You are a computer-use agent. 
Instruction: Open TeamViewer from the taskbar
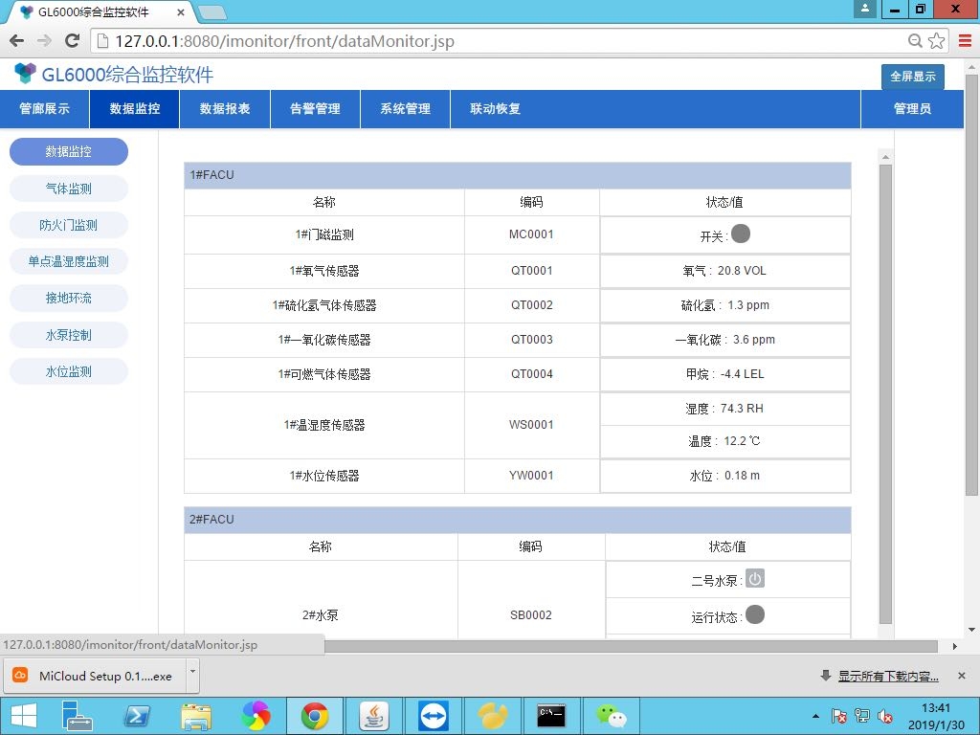(433, 715)
